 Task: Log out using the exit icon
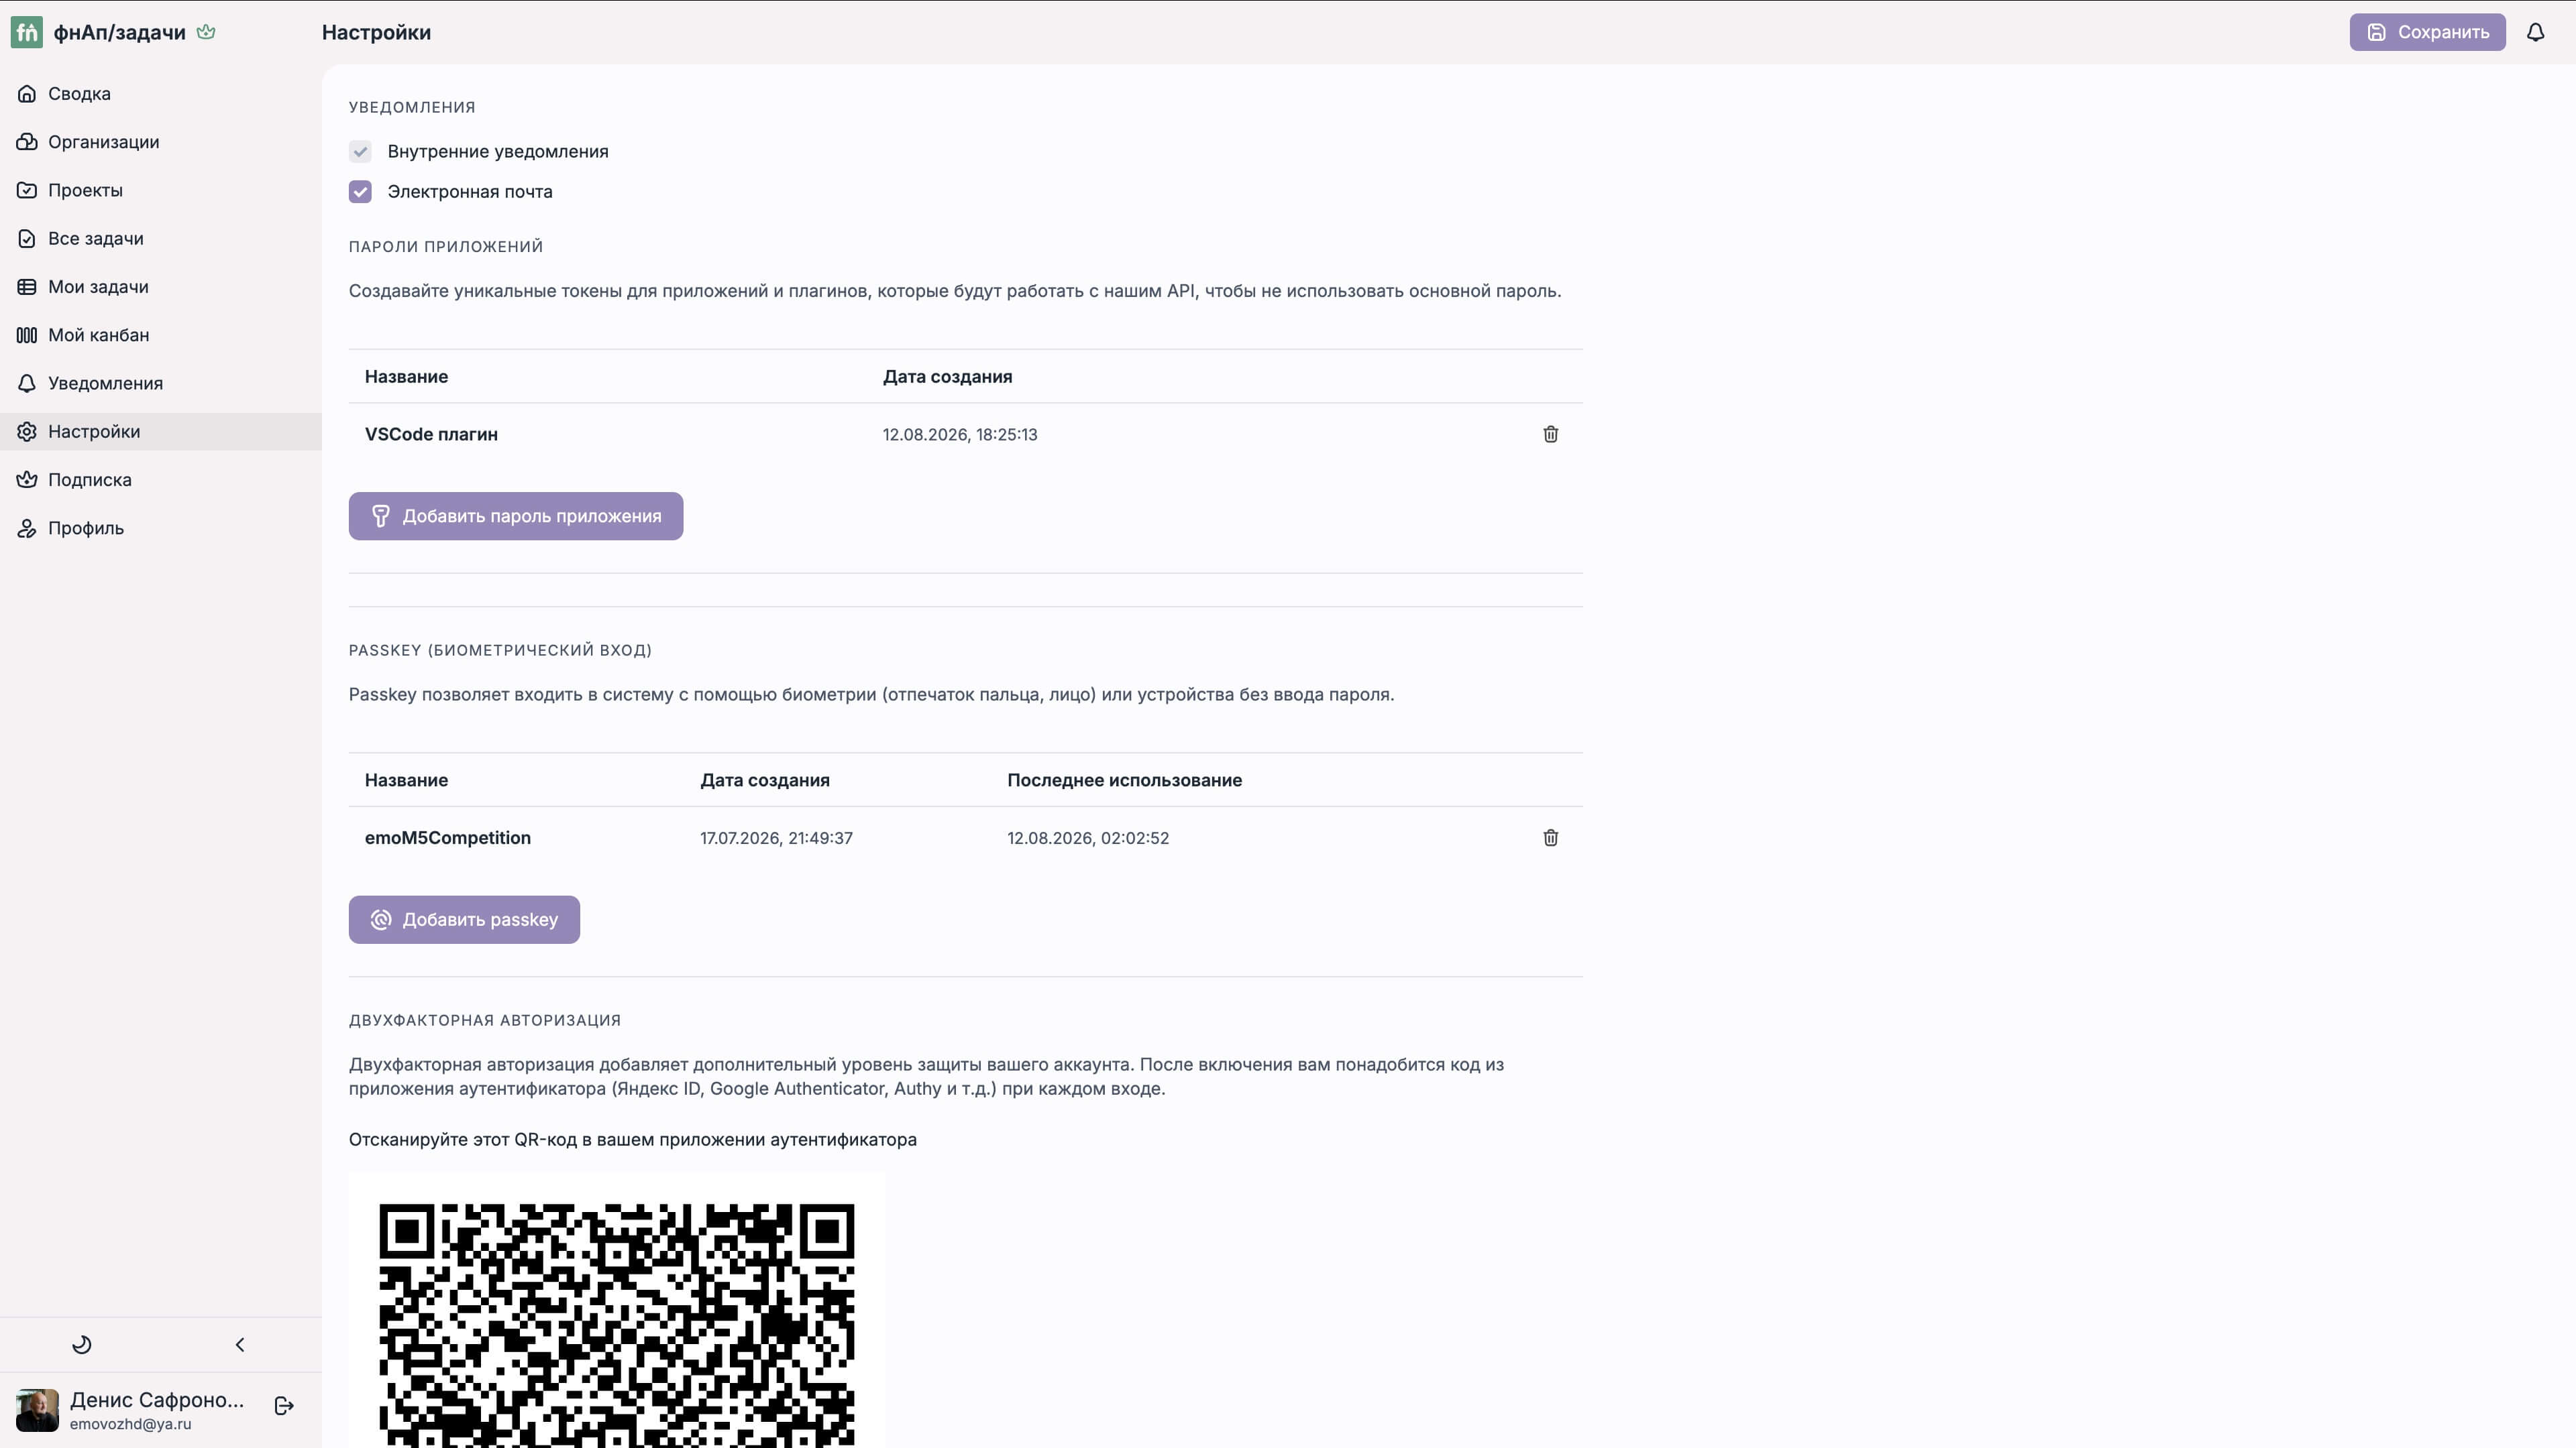[x=284, y=1406]
